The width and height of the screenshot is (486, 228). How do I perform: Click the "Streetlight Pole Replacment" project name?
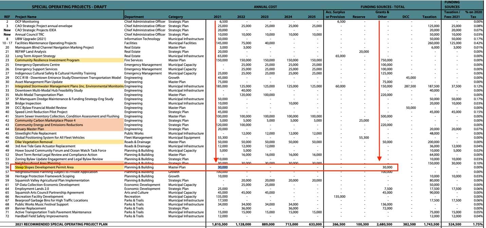(x=36, y=133)
